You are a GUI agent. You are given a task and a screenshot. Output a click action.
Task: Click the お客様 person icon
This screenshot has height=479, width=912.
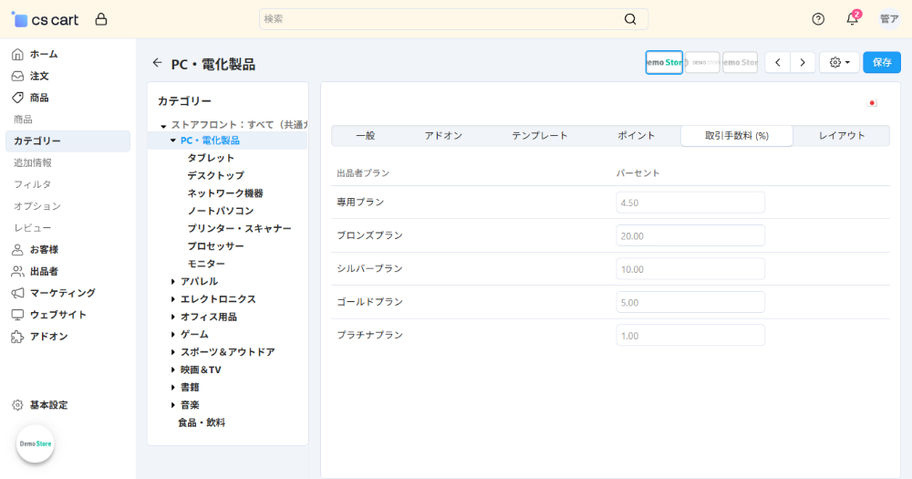point(17,250)
